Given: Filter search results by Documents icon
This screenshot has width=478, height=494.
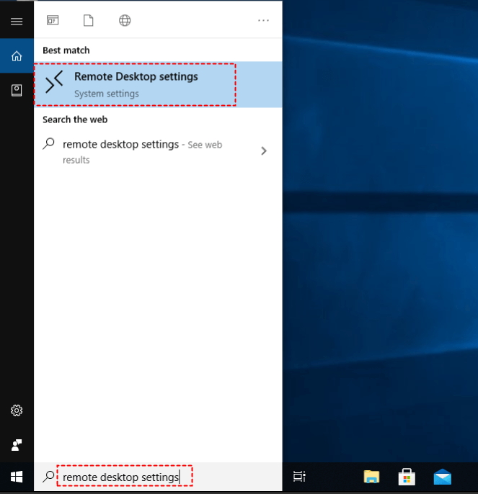Looking at the screenshot, I should pos(89,20).
